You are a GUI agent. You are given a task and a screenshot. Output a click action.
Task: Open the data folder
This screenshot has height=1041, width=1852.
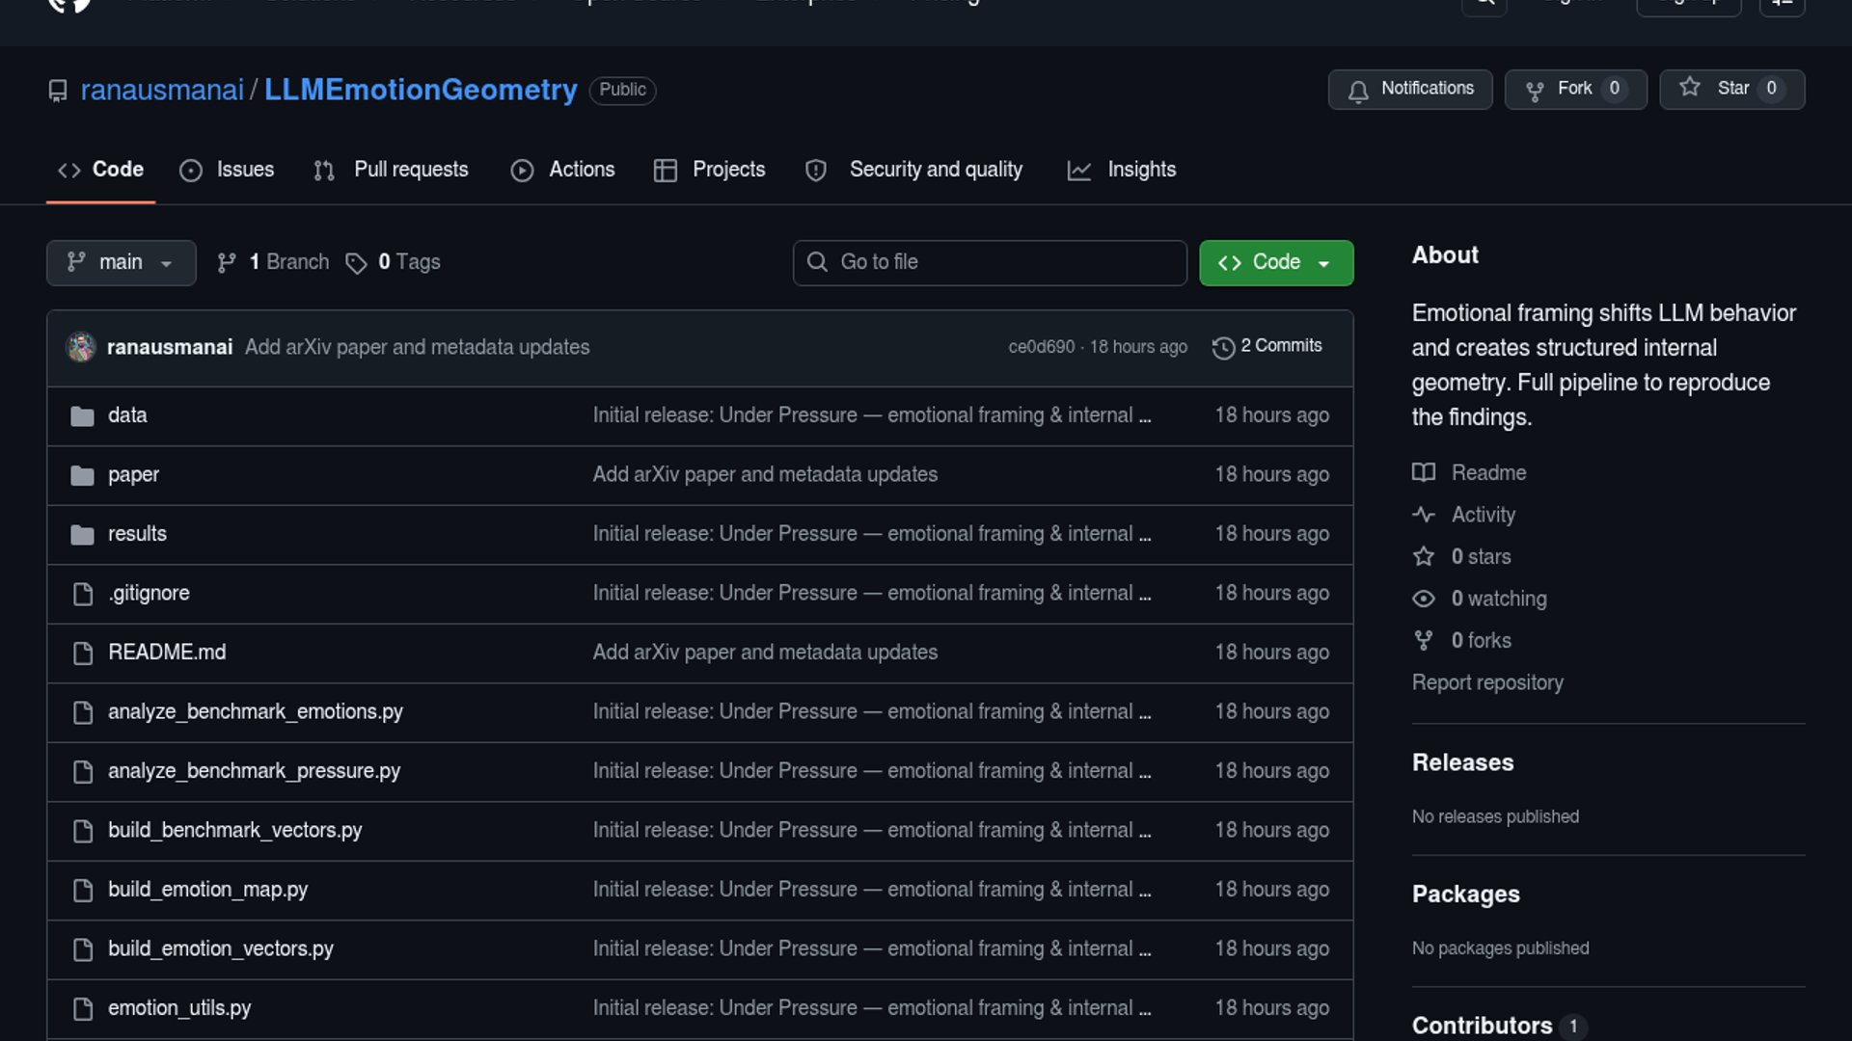[x=127, y=415]
